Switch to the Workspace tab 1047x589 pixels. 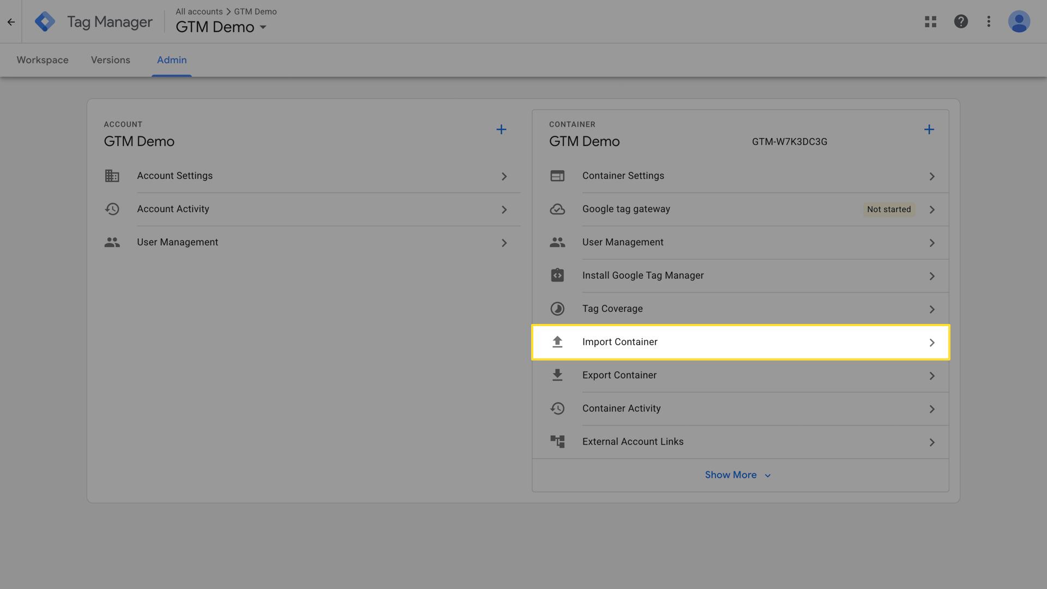click(42, 60)
